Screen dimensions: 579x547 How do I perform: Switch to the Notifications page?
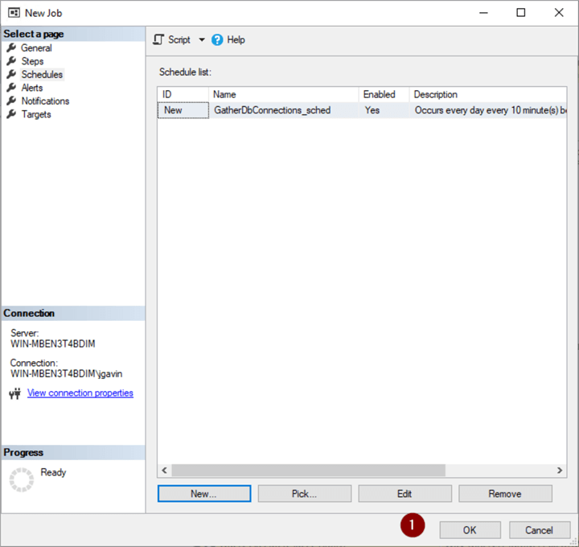pyautogui.click(x=45, y=101)
